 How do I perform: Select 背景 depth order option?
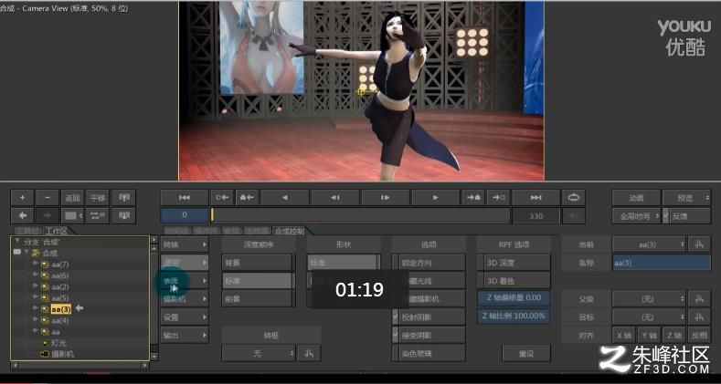pyautogui.click(x=258, y=263)
